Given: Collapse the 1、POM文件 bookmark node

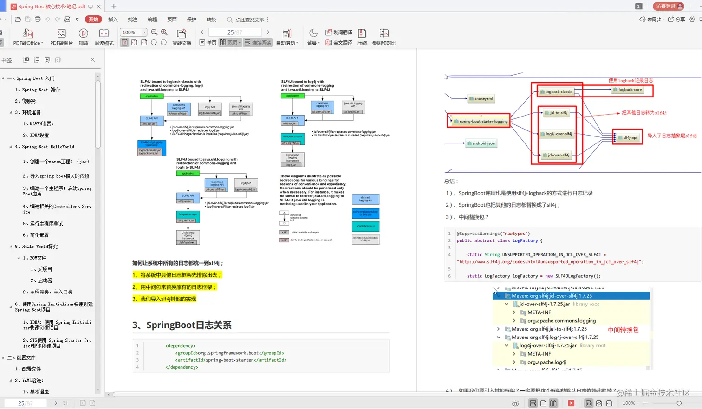Looking at the screenshot, I should 19,258.
